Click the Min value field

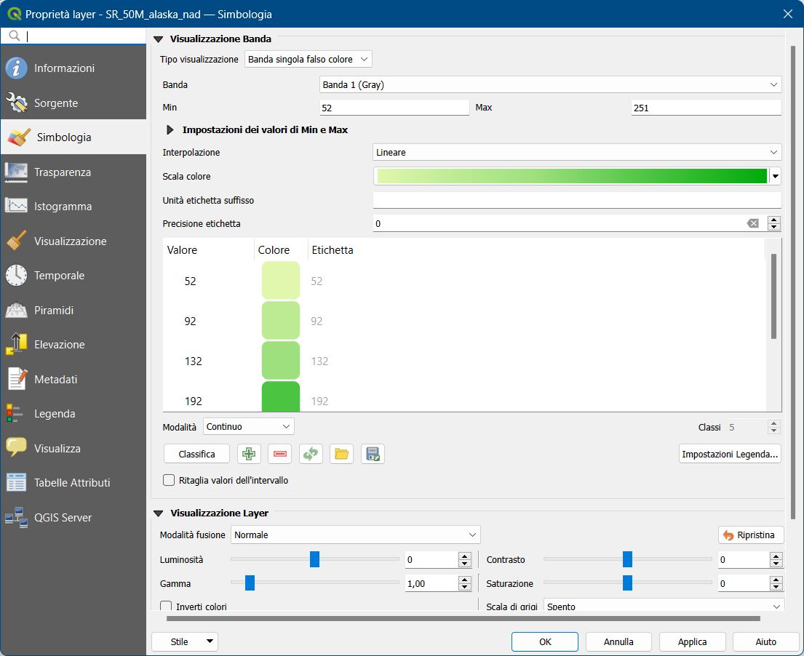click(x=394, y=108)
